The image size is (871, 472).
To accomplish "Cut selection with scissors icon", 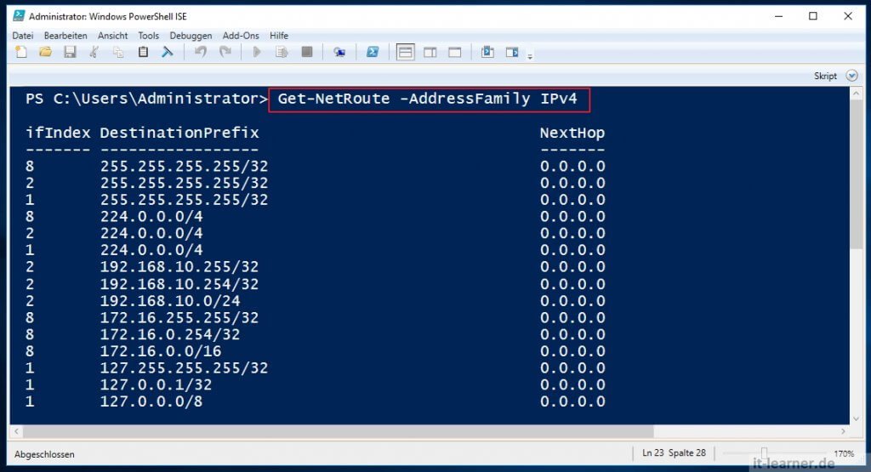I will click(94, 52).
